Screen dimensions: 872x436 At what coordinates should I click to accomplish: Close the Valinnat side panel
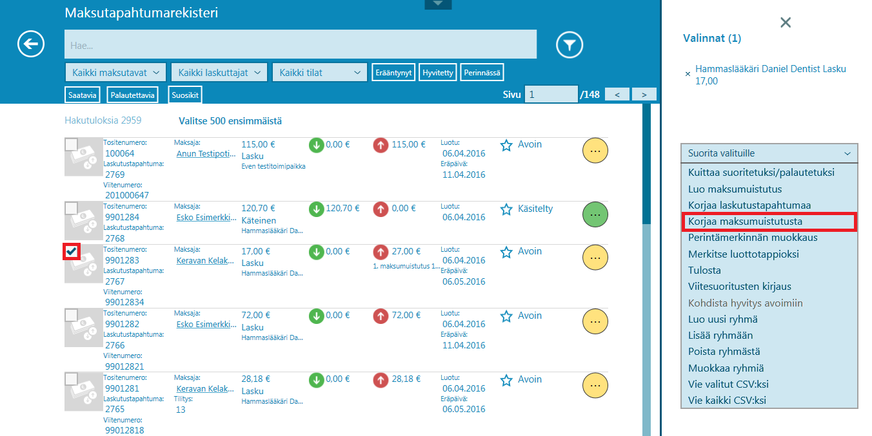785,23
